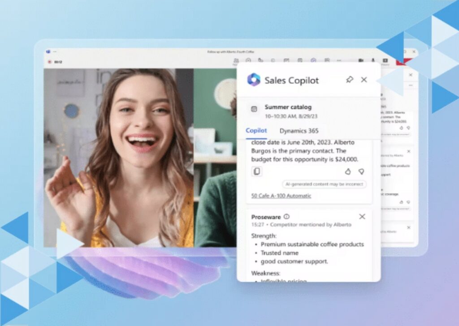
Task: Open More actions in the meeting toolbar
Action: 339,60
